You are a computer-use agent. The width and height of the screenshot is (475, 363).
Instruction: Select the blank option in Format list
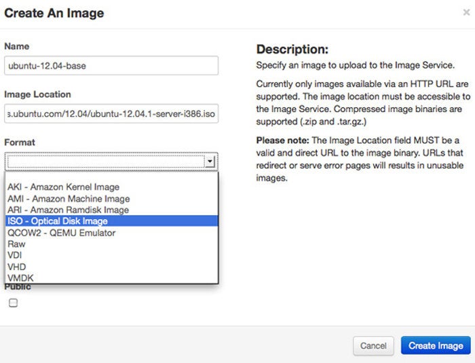coord(111,176)
